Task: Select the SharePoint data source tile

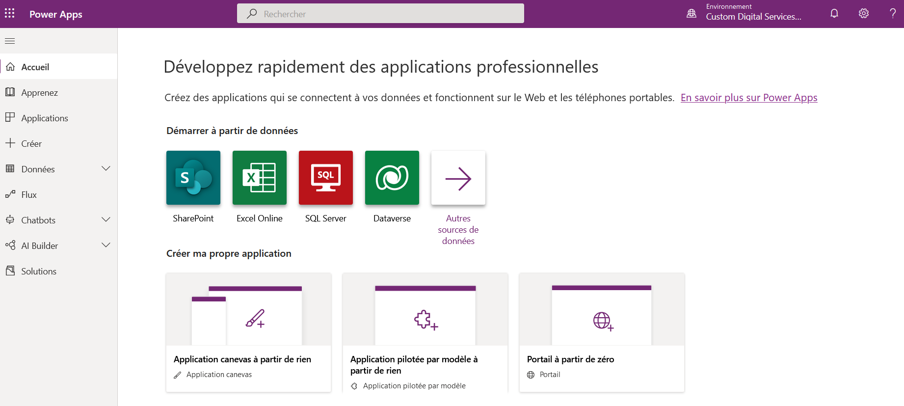Action: (193, 178)
